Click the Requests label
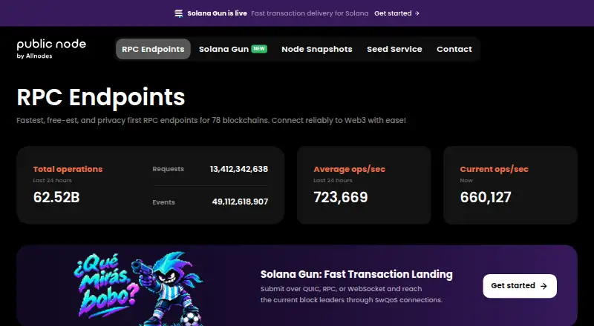The image size is (594, 326). pos(169,169)
